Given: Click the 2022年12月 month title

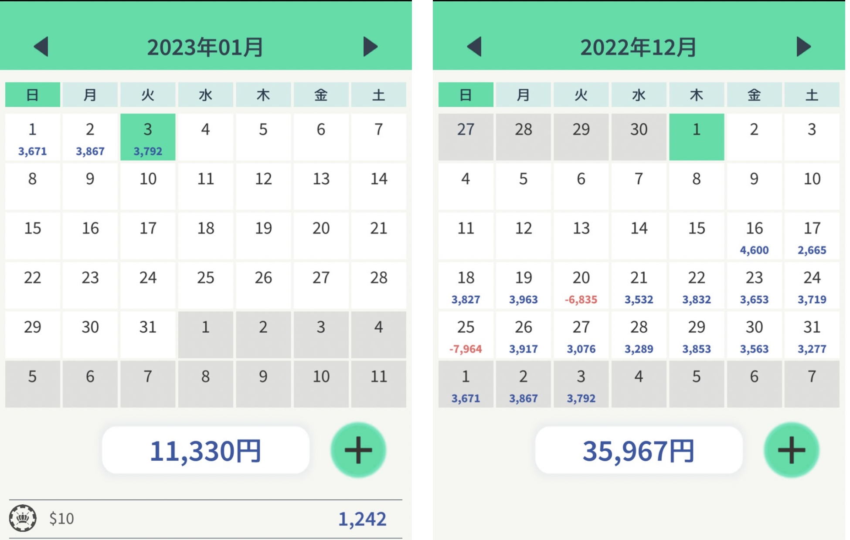Looking at the screenshot, I should click(638, 47).
